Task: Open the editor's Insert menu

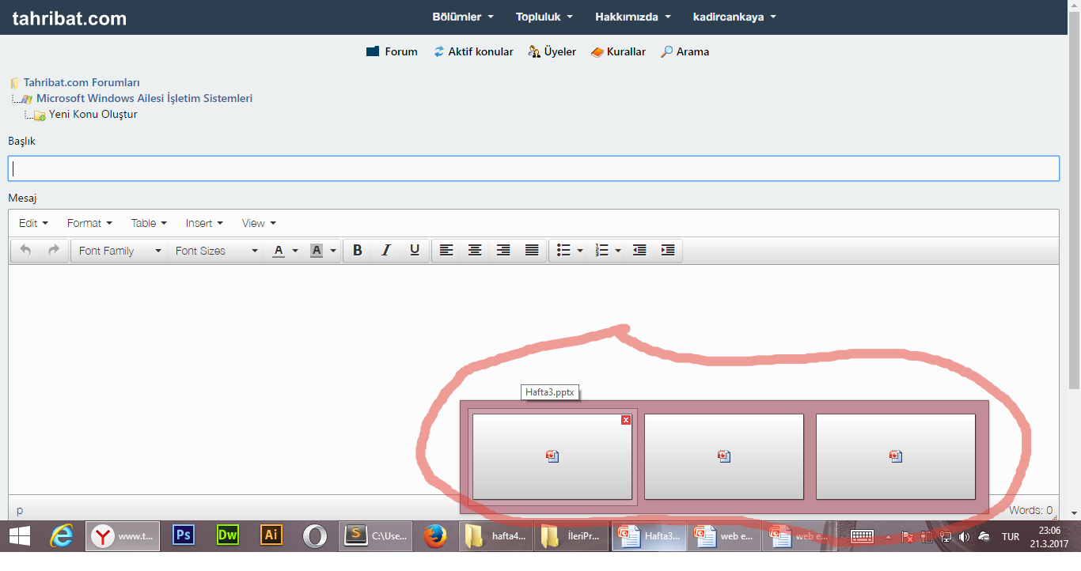Action: pyautogui.click(x=204, y=223)
